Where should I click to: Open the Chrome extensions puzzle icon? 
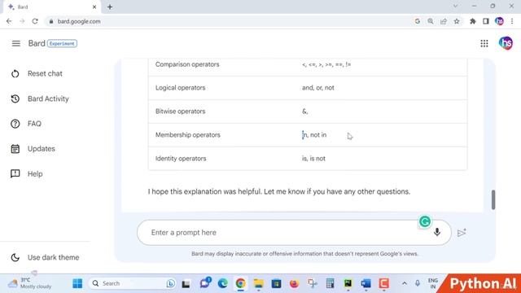[472, 21]
